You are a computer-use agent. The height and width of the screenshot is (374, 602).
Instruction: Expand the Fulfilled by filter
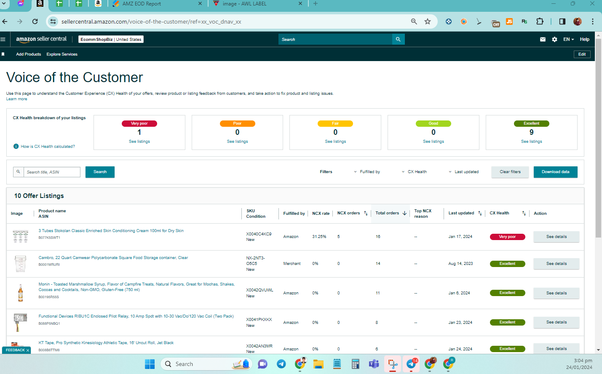coord(367,172)
